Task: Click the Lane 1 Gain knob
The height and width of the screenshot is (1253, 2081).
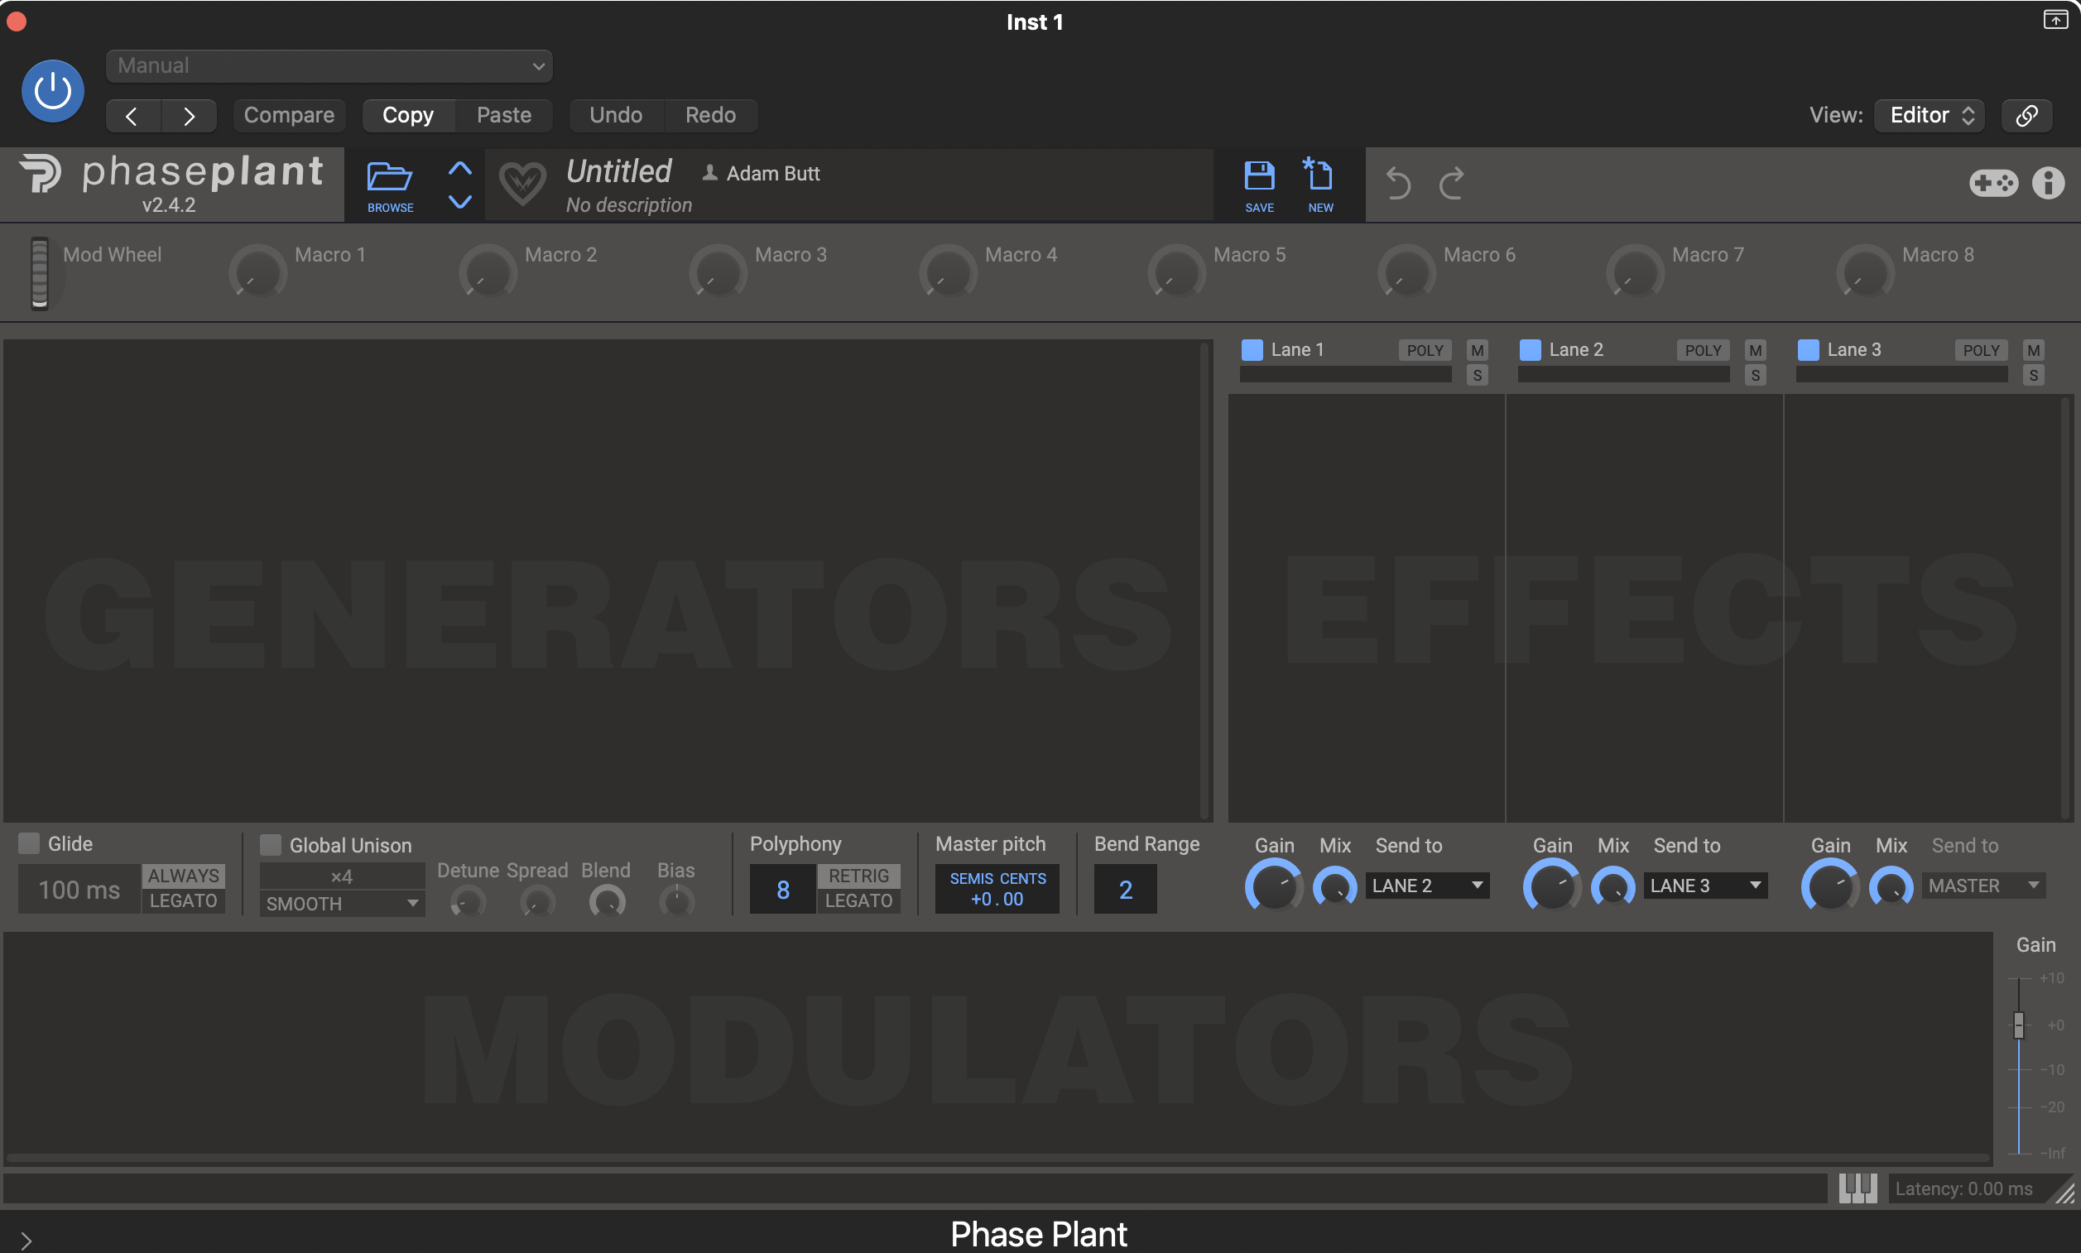Action: click(1273, 886)
